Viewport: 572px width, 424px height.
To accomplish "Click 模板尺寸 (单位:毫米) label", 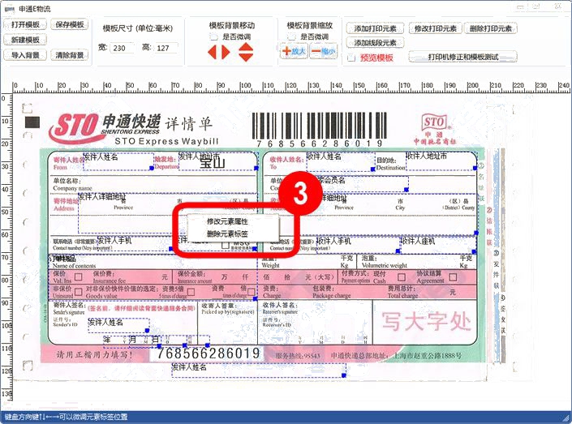I will tap(138, 28).
